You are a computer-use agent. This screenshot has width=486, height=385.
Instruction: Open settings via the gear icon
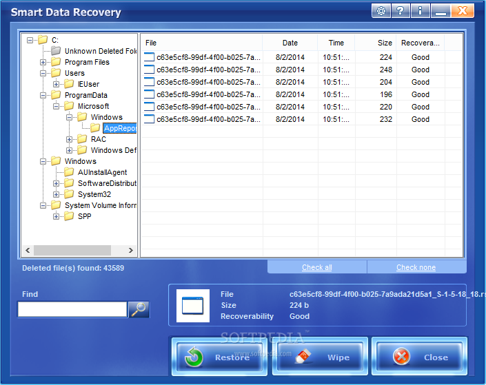pos(381,11)
